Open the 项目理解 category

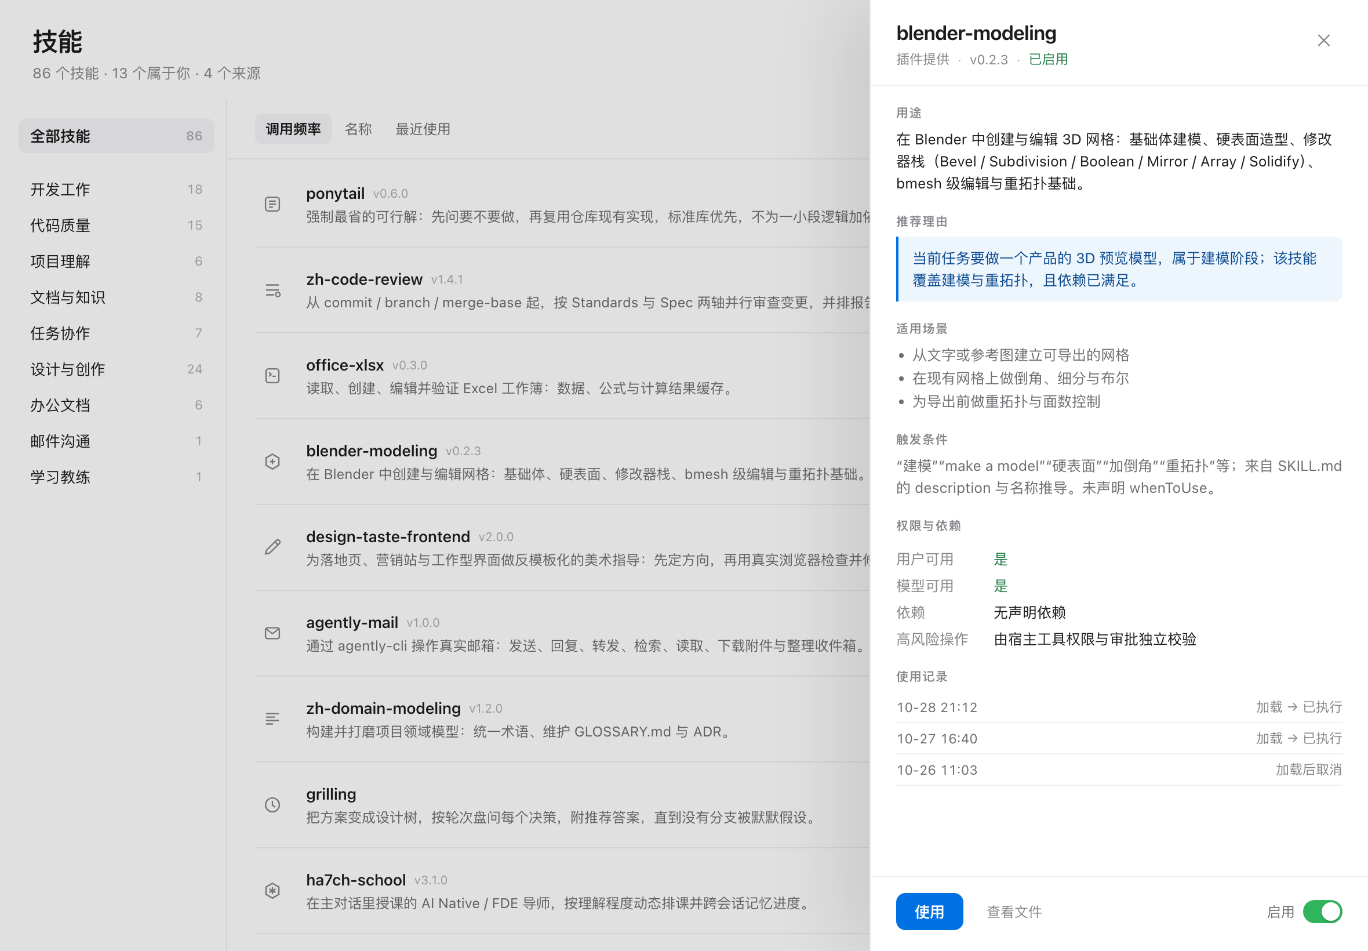point(116,261)
